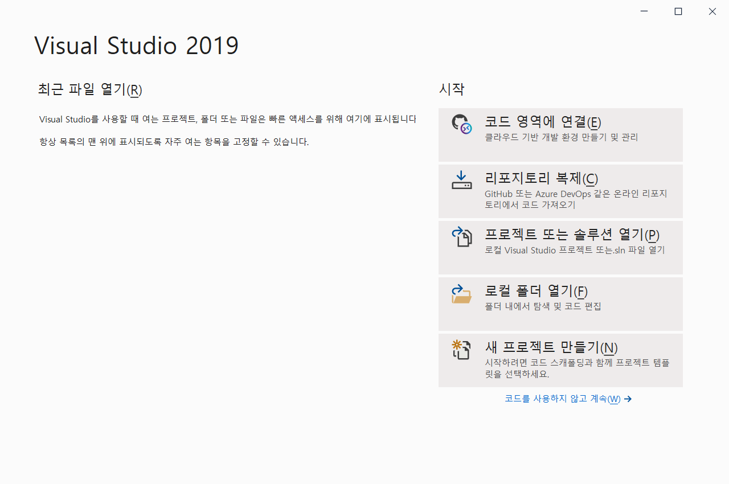
Task: Open 코드 영역에 연결(E) option
Action: coord(560,135)
